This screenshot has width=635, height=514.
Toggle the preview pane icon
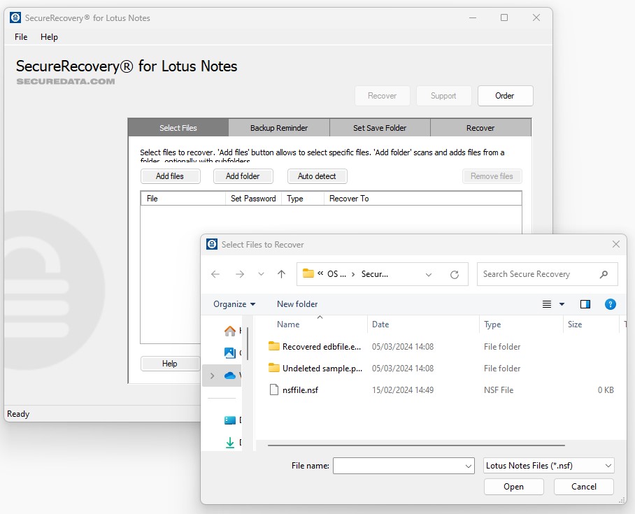pos(585,304)
